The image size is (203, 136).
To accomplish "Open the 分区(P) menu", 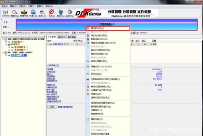I will [x=22, y=6].
